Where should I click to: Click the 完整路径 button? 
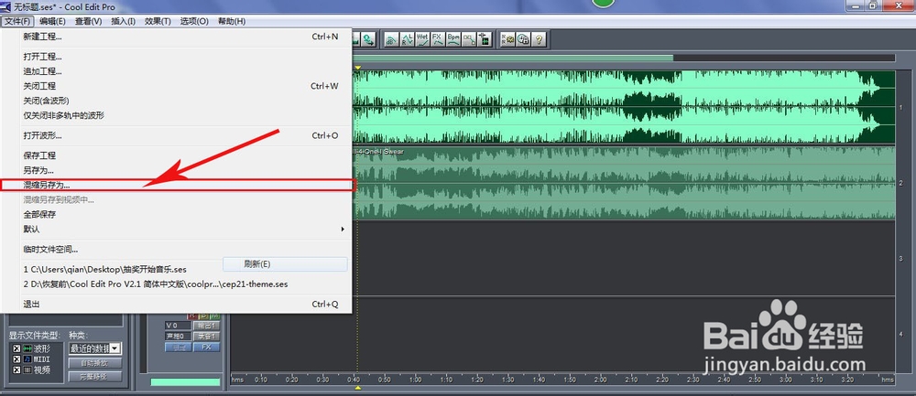click(95, 376)
